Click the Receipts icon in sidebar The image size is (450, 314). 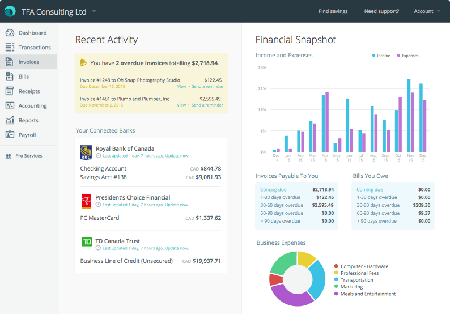coord(10,91)
